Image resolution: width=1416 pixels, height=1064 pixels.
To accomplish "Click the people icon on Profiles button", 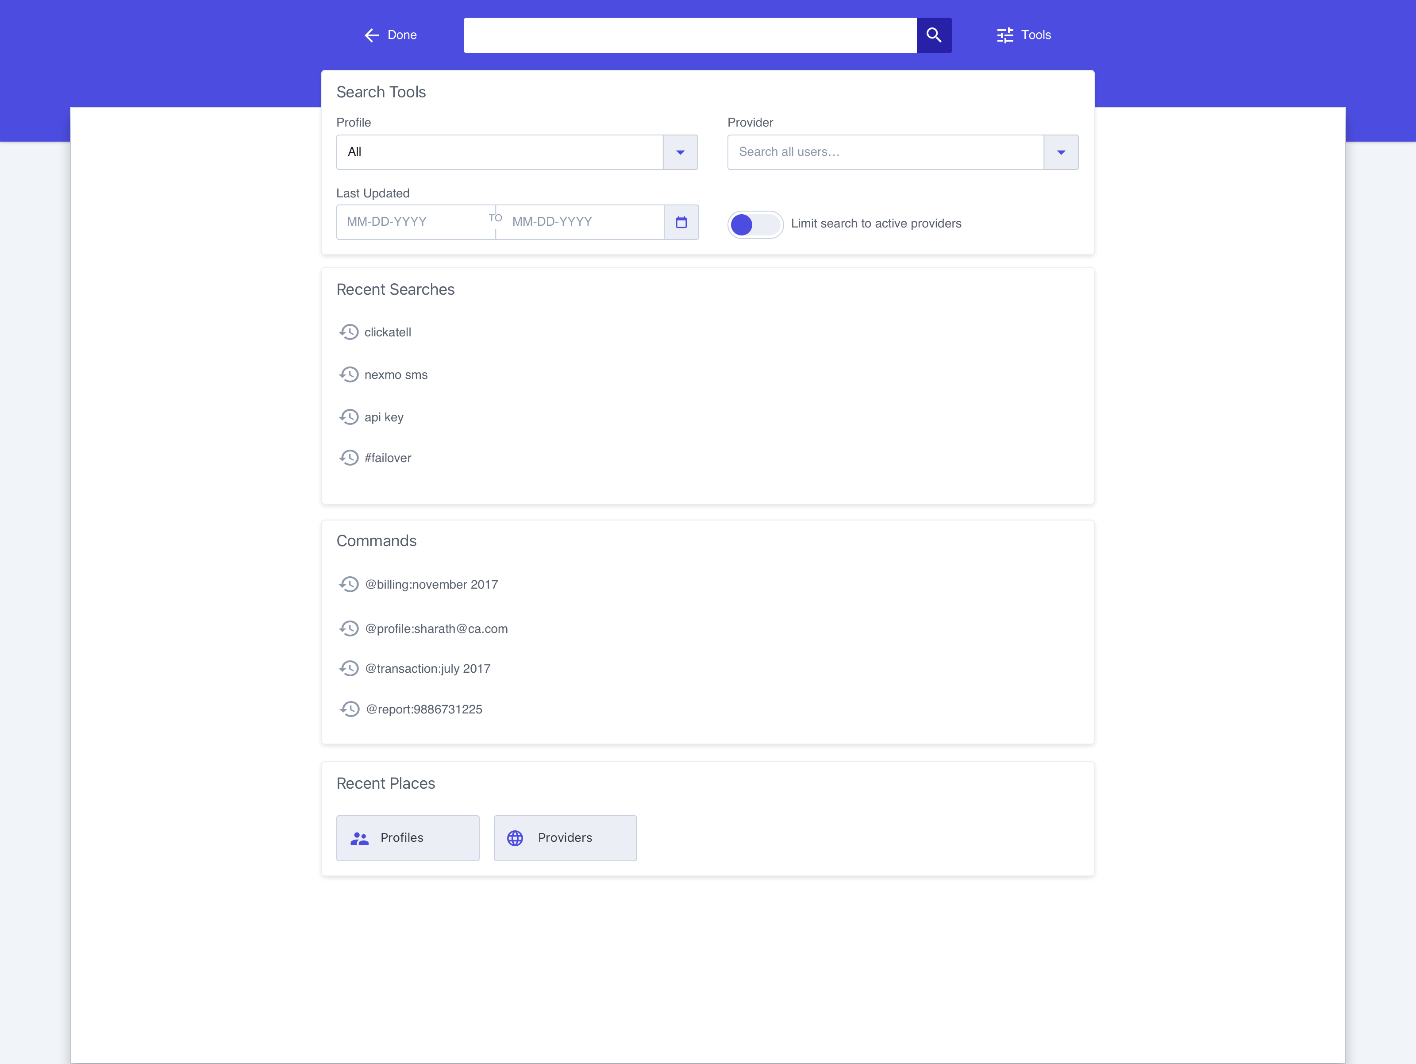I will (360, 837).
